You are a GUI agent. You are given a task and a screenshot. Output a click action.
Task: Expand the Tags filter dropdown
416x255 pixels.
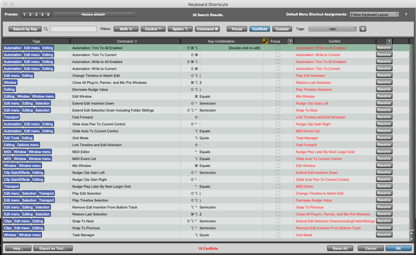332,29
